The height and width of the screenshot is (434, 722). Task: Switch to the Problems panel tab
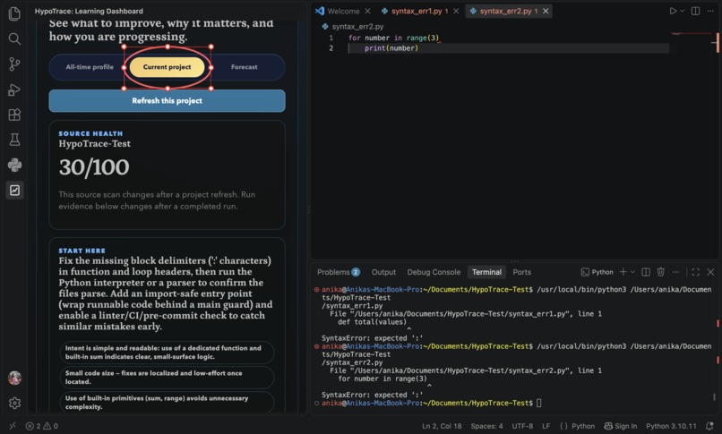pyautogui.click(x=339, y=272)
